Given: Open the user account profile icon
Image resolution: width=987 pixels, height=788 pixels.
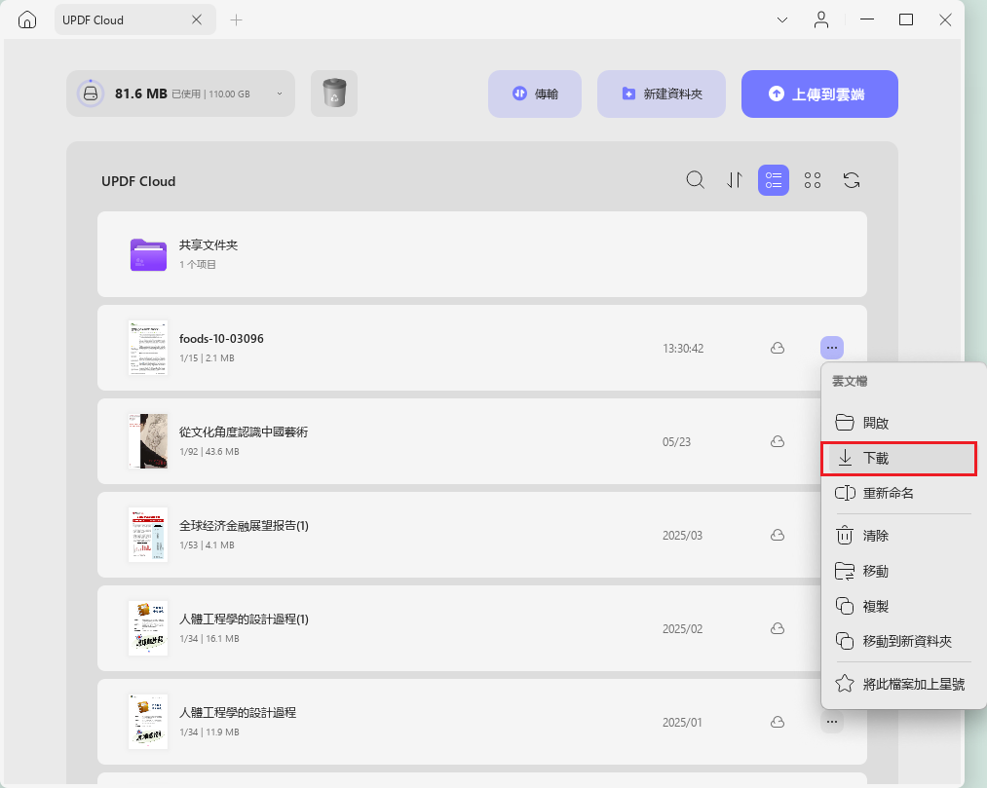Looking at the screenshot, I should pos(820,20).
